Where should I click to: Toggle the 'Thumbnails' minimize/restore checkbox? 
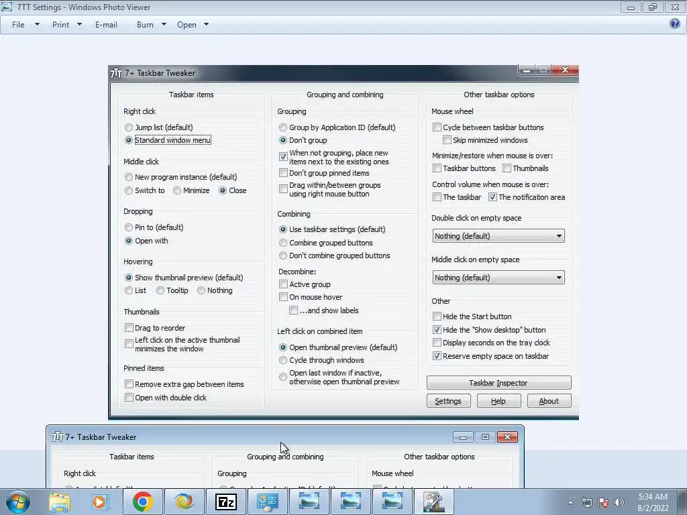point(507,168)
